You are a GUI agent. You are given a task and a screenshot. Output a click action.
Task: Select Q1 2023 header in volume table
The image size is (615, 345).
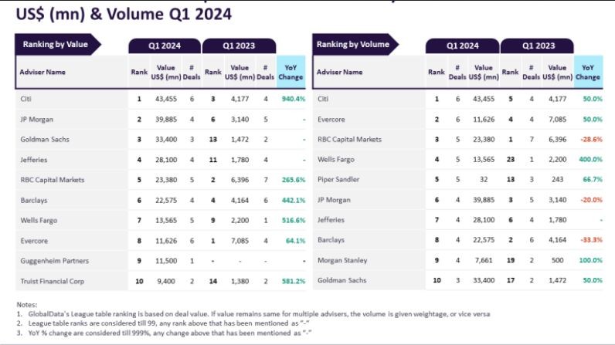click(538, 46)
